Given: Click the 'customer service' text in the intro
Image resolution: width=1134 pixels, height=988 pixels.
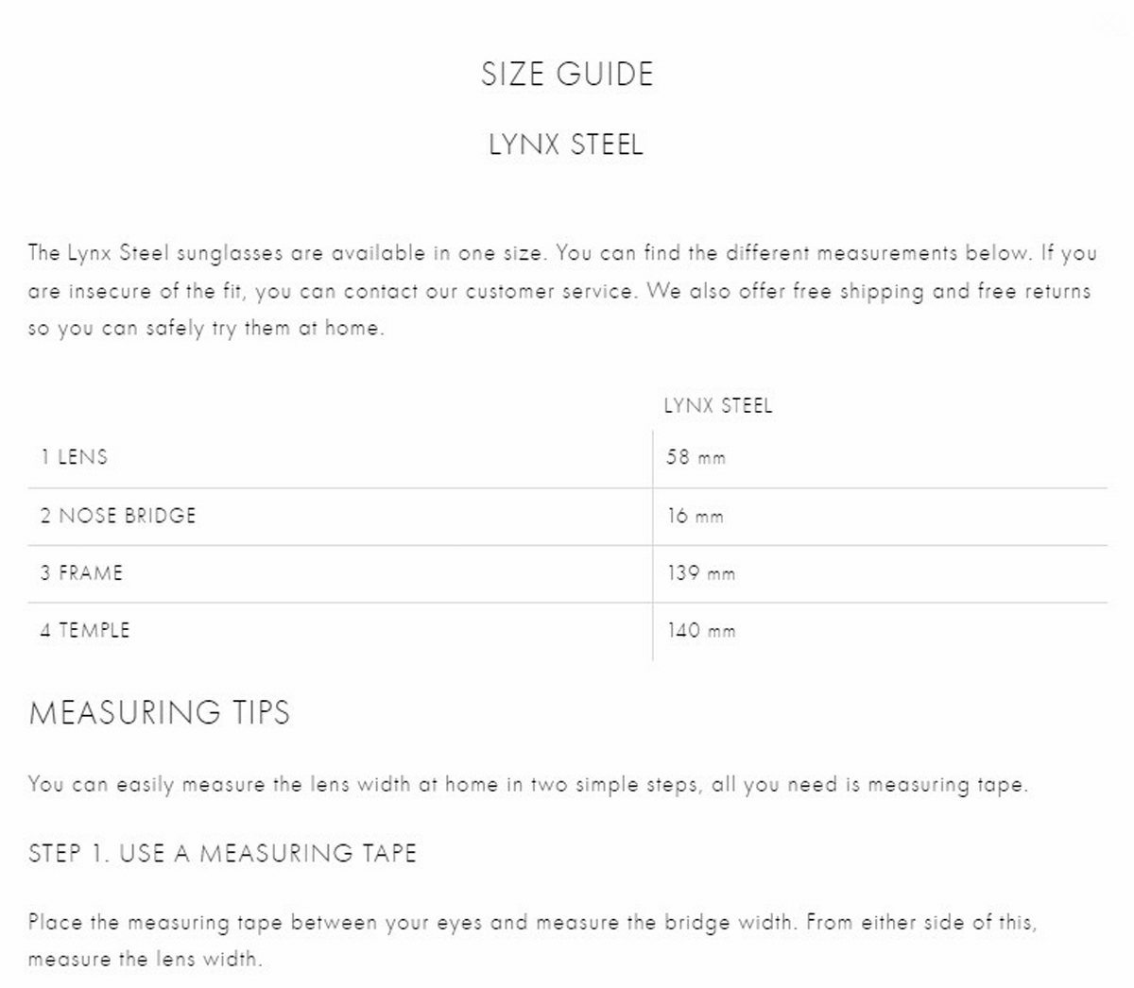Looking at the screenshot, I should point(549,291).
